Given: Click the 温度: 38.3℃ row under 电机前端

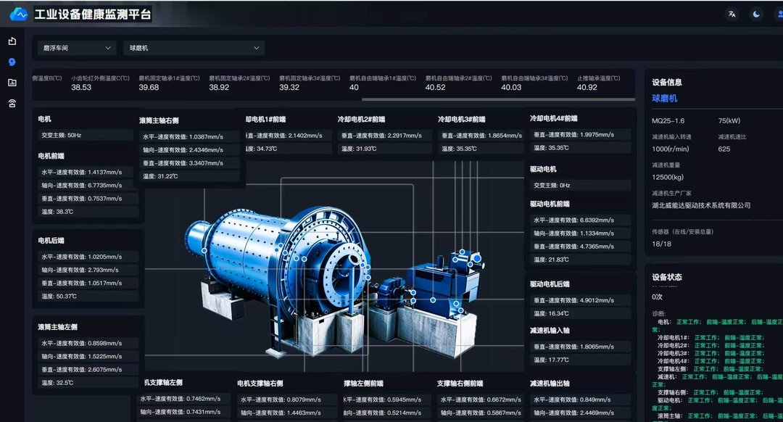Looking at the screenshot, I should pos(88,212).
